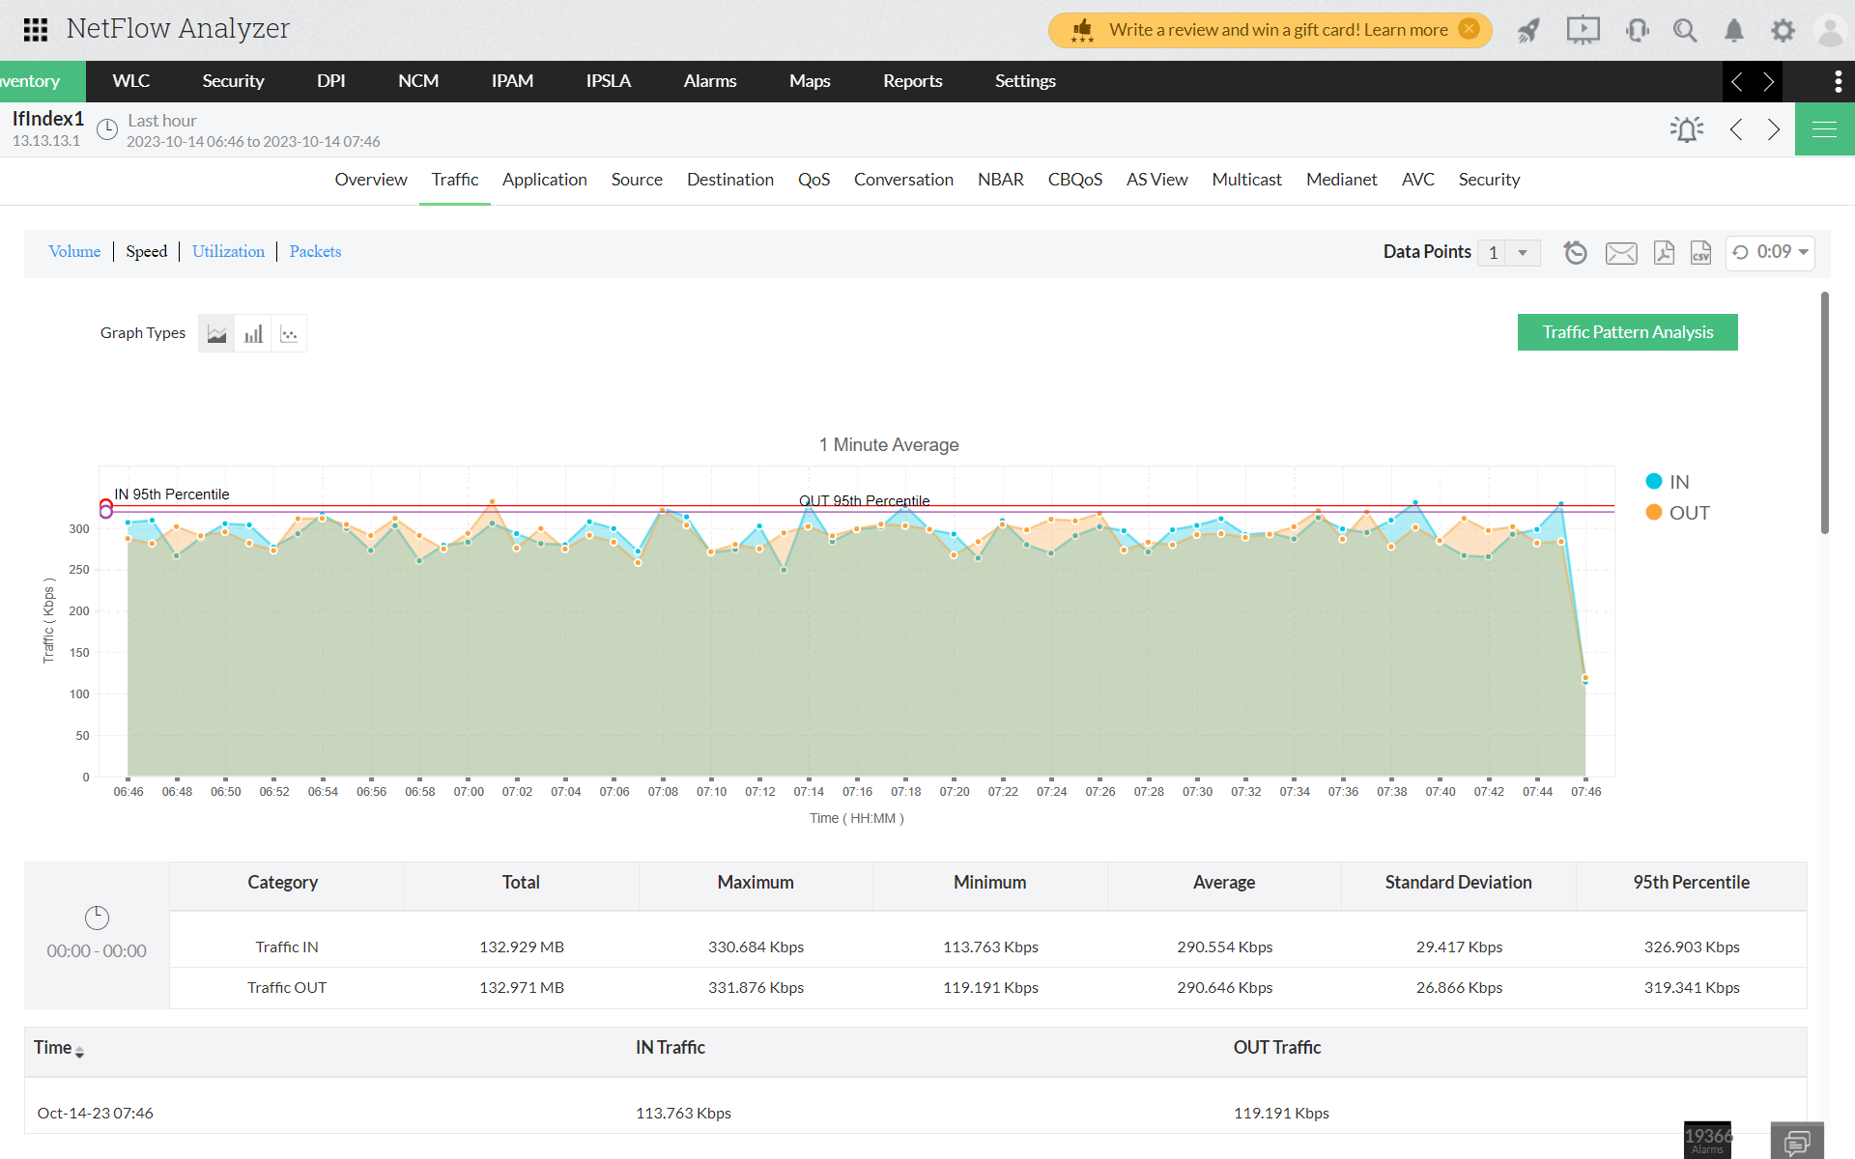This screenshot has height=1159, width=1855.
Task: Export data as CSV
Action: click(x=1700, y=252)
